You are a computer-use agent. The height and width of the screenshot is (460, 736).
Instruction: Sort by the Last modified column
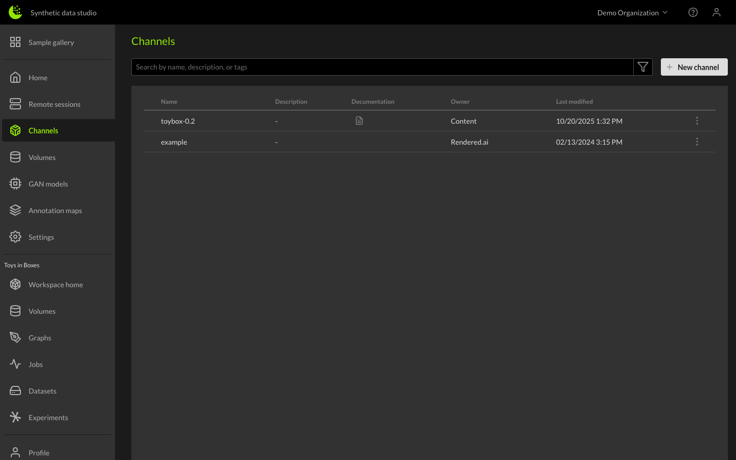pos(574,102)
